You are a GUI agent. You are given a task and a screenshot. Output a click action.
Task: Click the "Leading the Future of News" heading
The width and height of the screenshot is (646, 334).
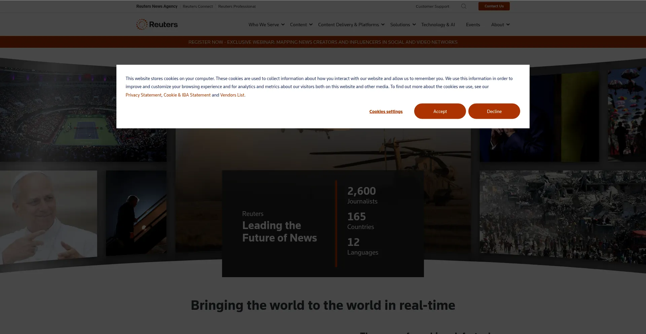[280, 232]
